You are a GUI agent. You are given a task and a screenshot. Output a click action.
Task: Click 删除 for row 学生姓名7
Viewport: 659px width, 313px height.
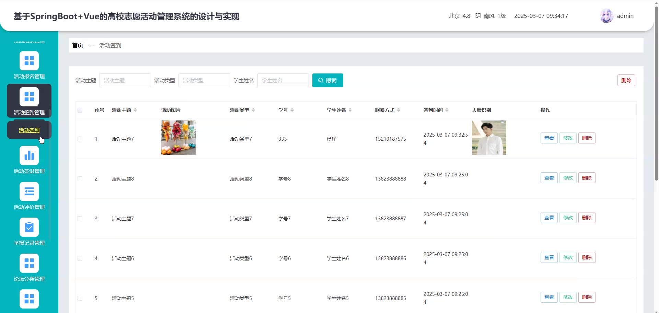click(587, 218)
